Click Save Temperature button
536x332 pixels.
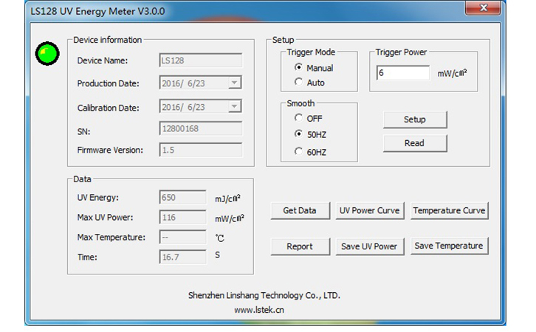point(449,246)
